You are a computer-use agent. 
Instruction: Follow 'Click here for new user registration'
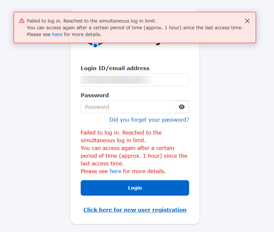click(x=135, y=210)
